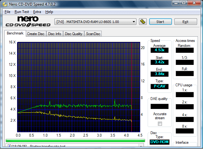Viewport: 203px width, 149px height.
Task: Open the Help menu
Action: [49, 12]
